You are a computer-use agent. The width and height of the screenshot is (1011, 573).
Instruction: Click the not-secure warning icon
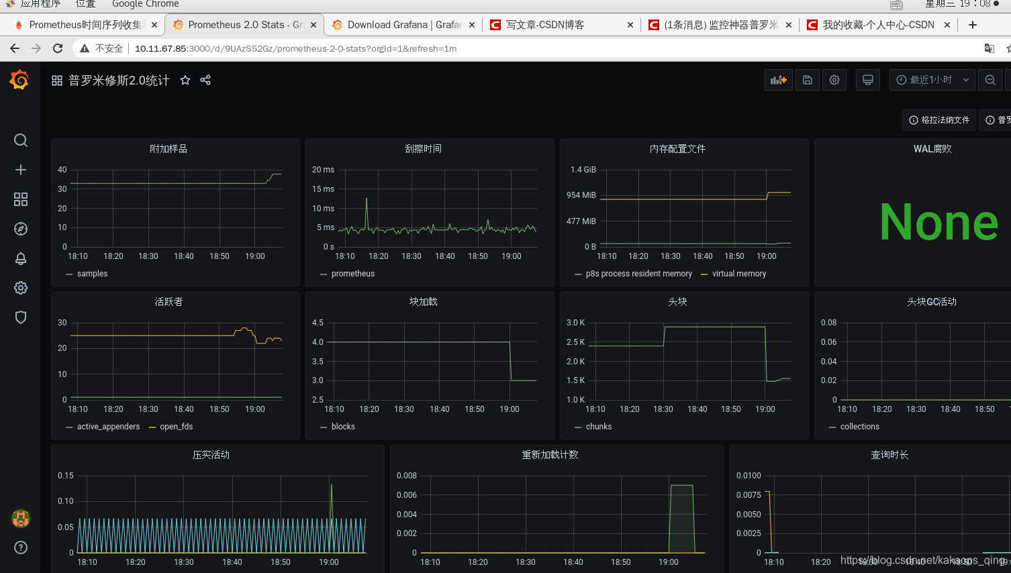click(x=85, y=48)
